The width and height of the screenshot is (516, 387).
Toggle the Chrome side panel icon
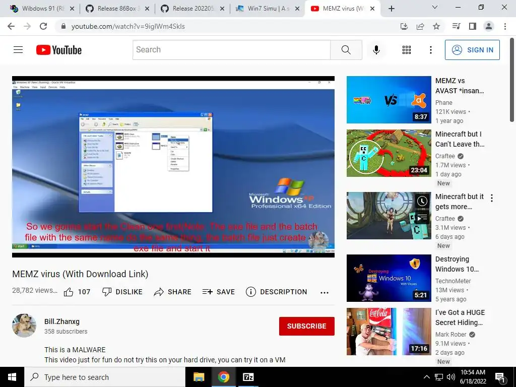click(473, 26)
